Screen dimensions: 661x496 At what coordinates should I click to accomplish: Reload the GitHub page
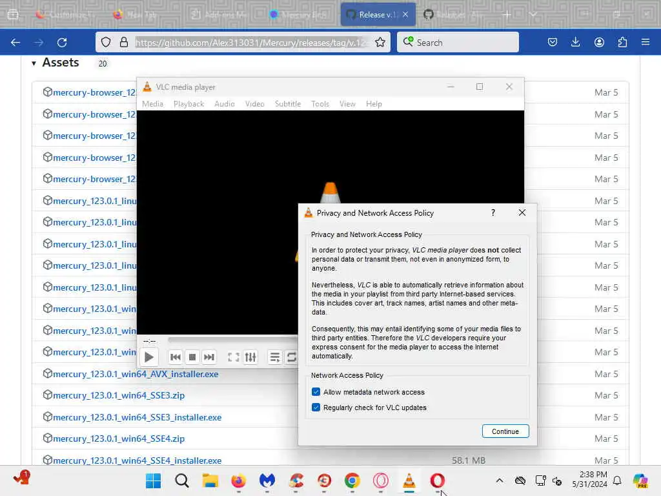point(62,43)
